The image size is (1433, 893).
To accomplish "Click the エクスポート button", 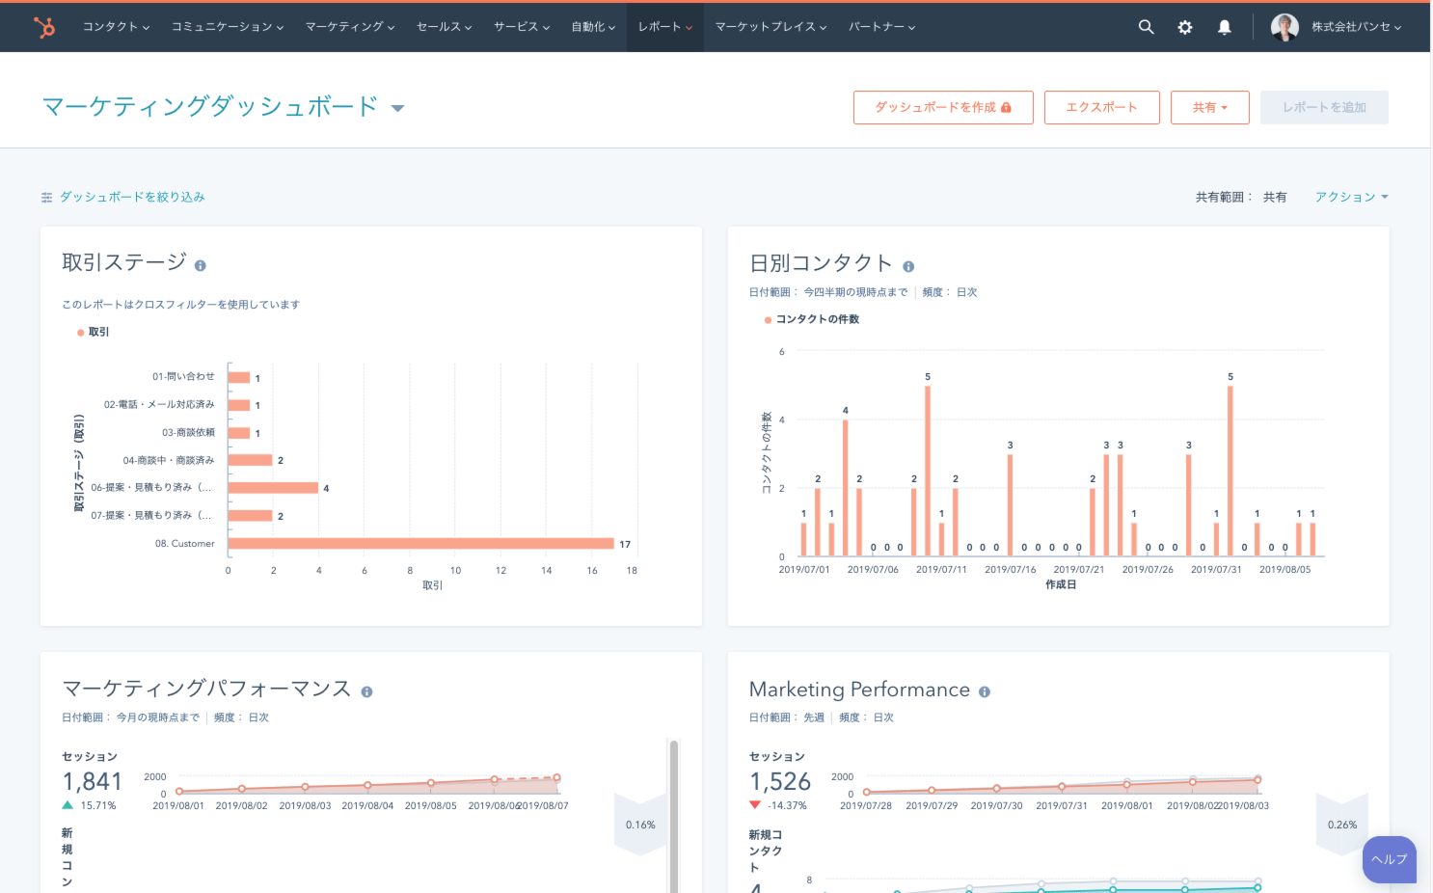I will pos(1101,107).
